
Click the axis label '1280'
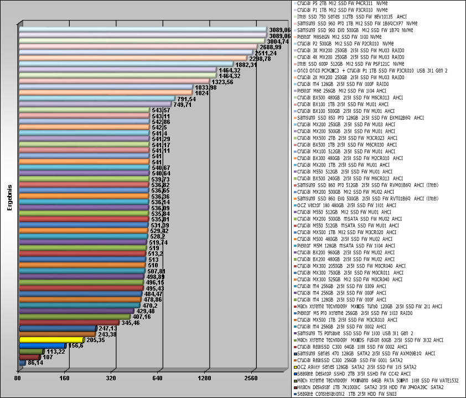point(204,378)
